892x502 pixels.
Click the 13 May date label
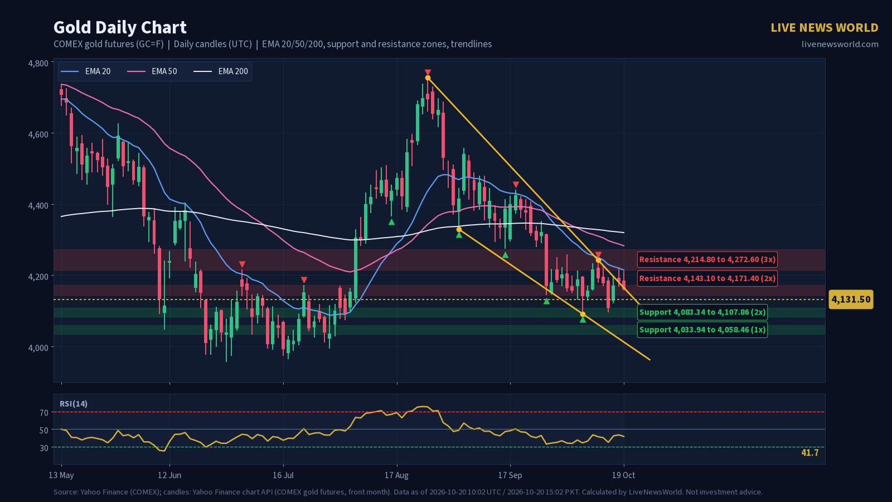(61, 475)
